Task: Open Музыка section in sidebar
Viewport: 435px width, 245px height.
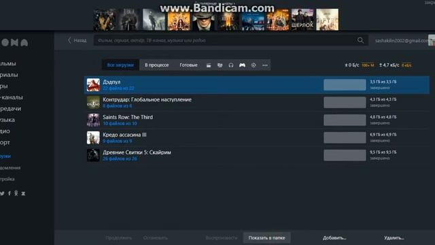Action: pyautogui.click(x=7, y=120)
